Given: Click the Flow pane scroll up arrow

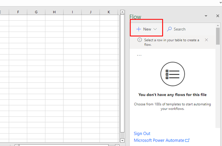Looking at the screenshot, I should [x=218, y=25].
